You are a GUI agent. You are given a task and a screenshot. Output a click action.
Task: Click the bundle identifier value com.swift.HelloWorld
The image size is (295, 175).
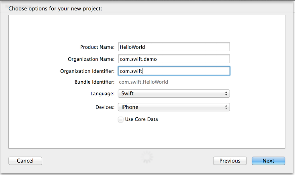(x=144, y=82)
